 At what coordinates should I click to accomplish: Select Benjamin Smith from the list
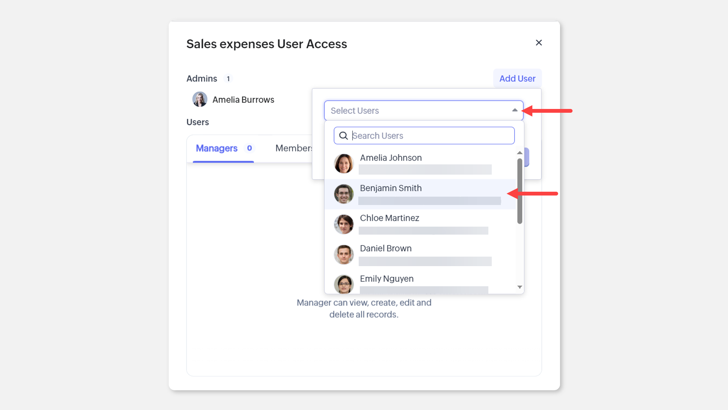[x=391, y=188]
